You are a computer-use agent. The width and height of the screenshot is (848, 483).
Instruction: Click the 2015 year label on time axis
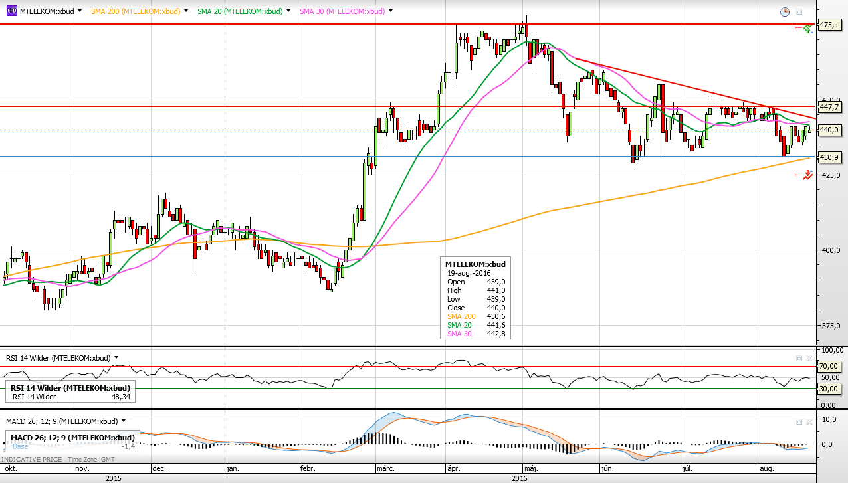point(113,478)
